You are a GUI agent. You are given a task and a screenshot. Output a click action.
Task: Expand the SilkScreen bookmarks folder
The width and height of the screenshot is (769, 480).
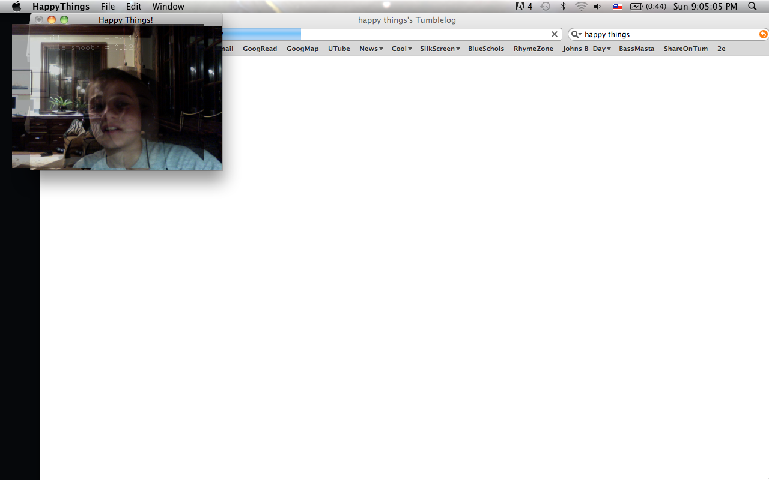coord(440,49)
